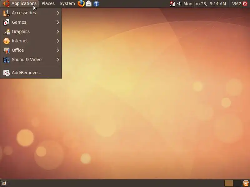Open the System menu
This screenshot has height=187, width=250.
pos(67,3)
